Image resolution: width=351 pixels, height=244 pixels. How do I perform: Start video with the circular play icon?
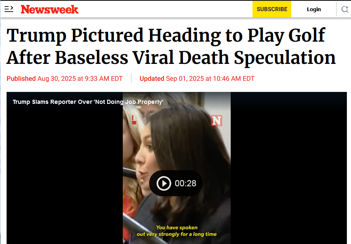pyautogui.click(x=164, y=183)
